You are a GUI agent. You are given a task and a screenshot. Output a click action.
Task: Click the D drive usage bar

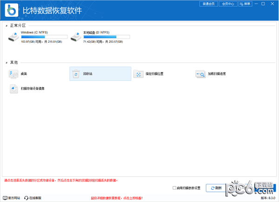click(x=106, y=37)
